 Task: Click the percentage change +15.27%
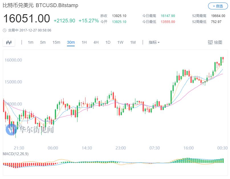[x=89, y=21]
